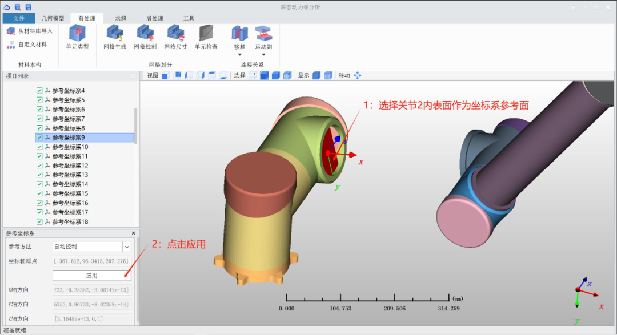Screen dimensions: 617x335
Task: Toggle 参考坐标系7 checkbox
Action: click(39, 119)
